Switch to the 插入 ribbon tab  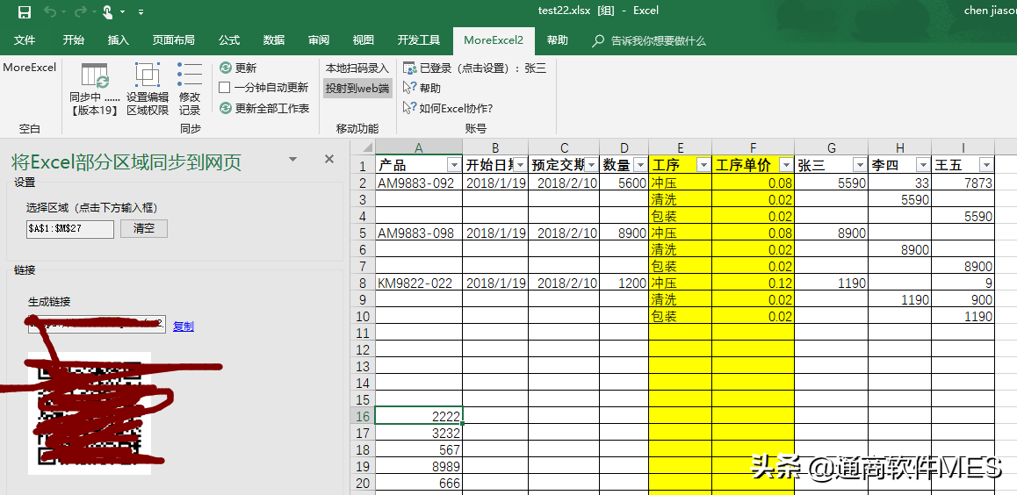[x=118, y=40]
